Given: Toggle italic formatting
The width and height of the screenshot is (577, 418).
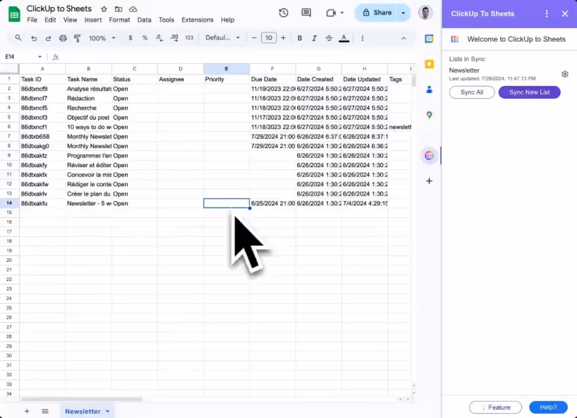Looking at the screenshot, I should (315, 38).
